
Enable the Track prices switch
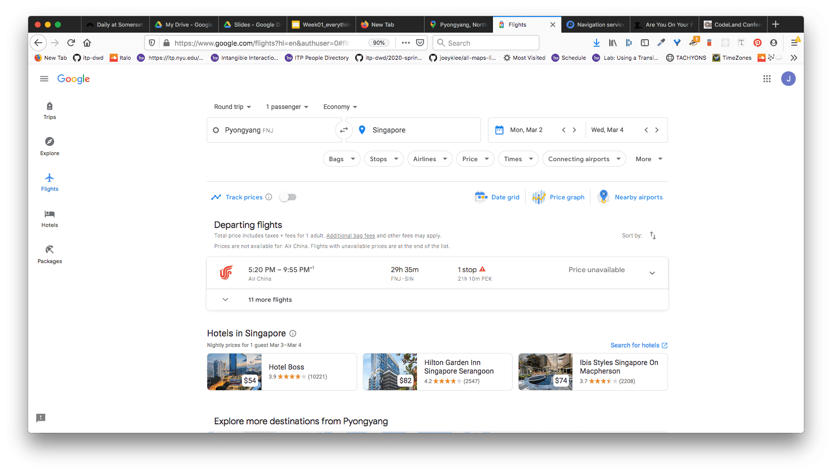[x=288, y=197]
